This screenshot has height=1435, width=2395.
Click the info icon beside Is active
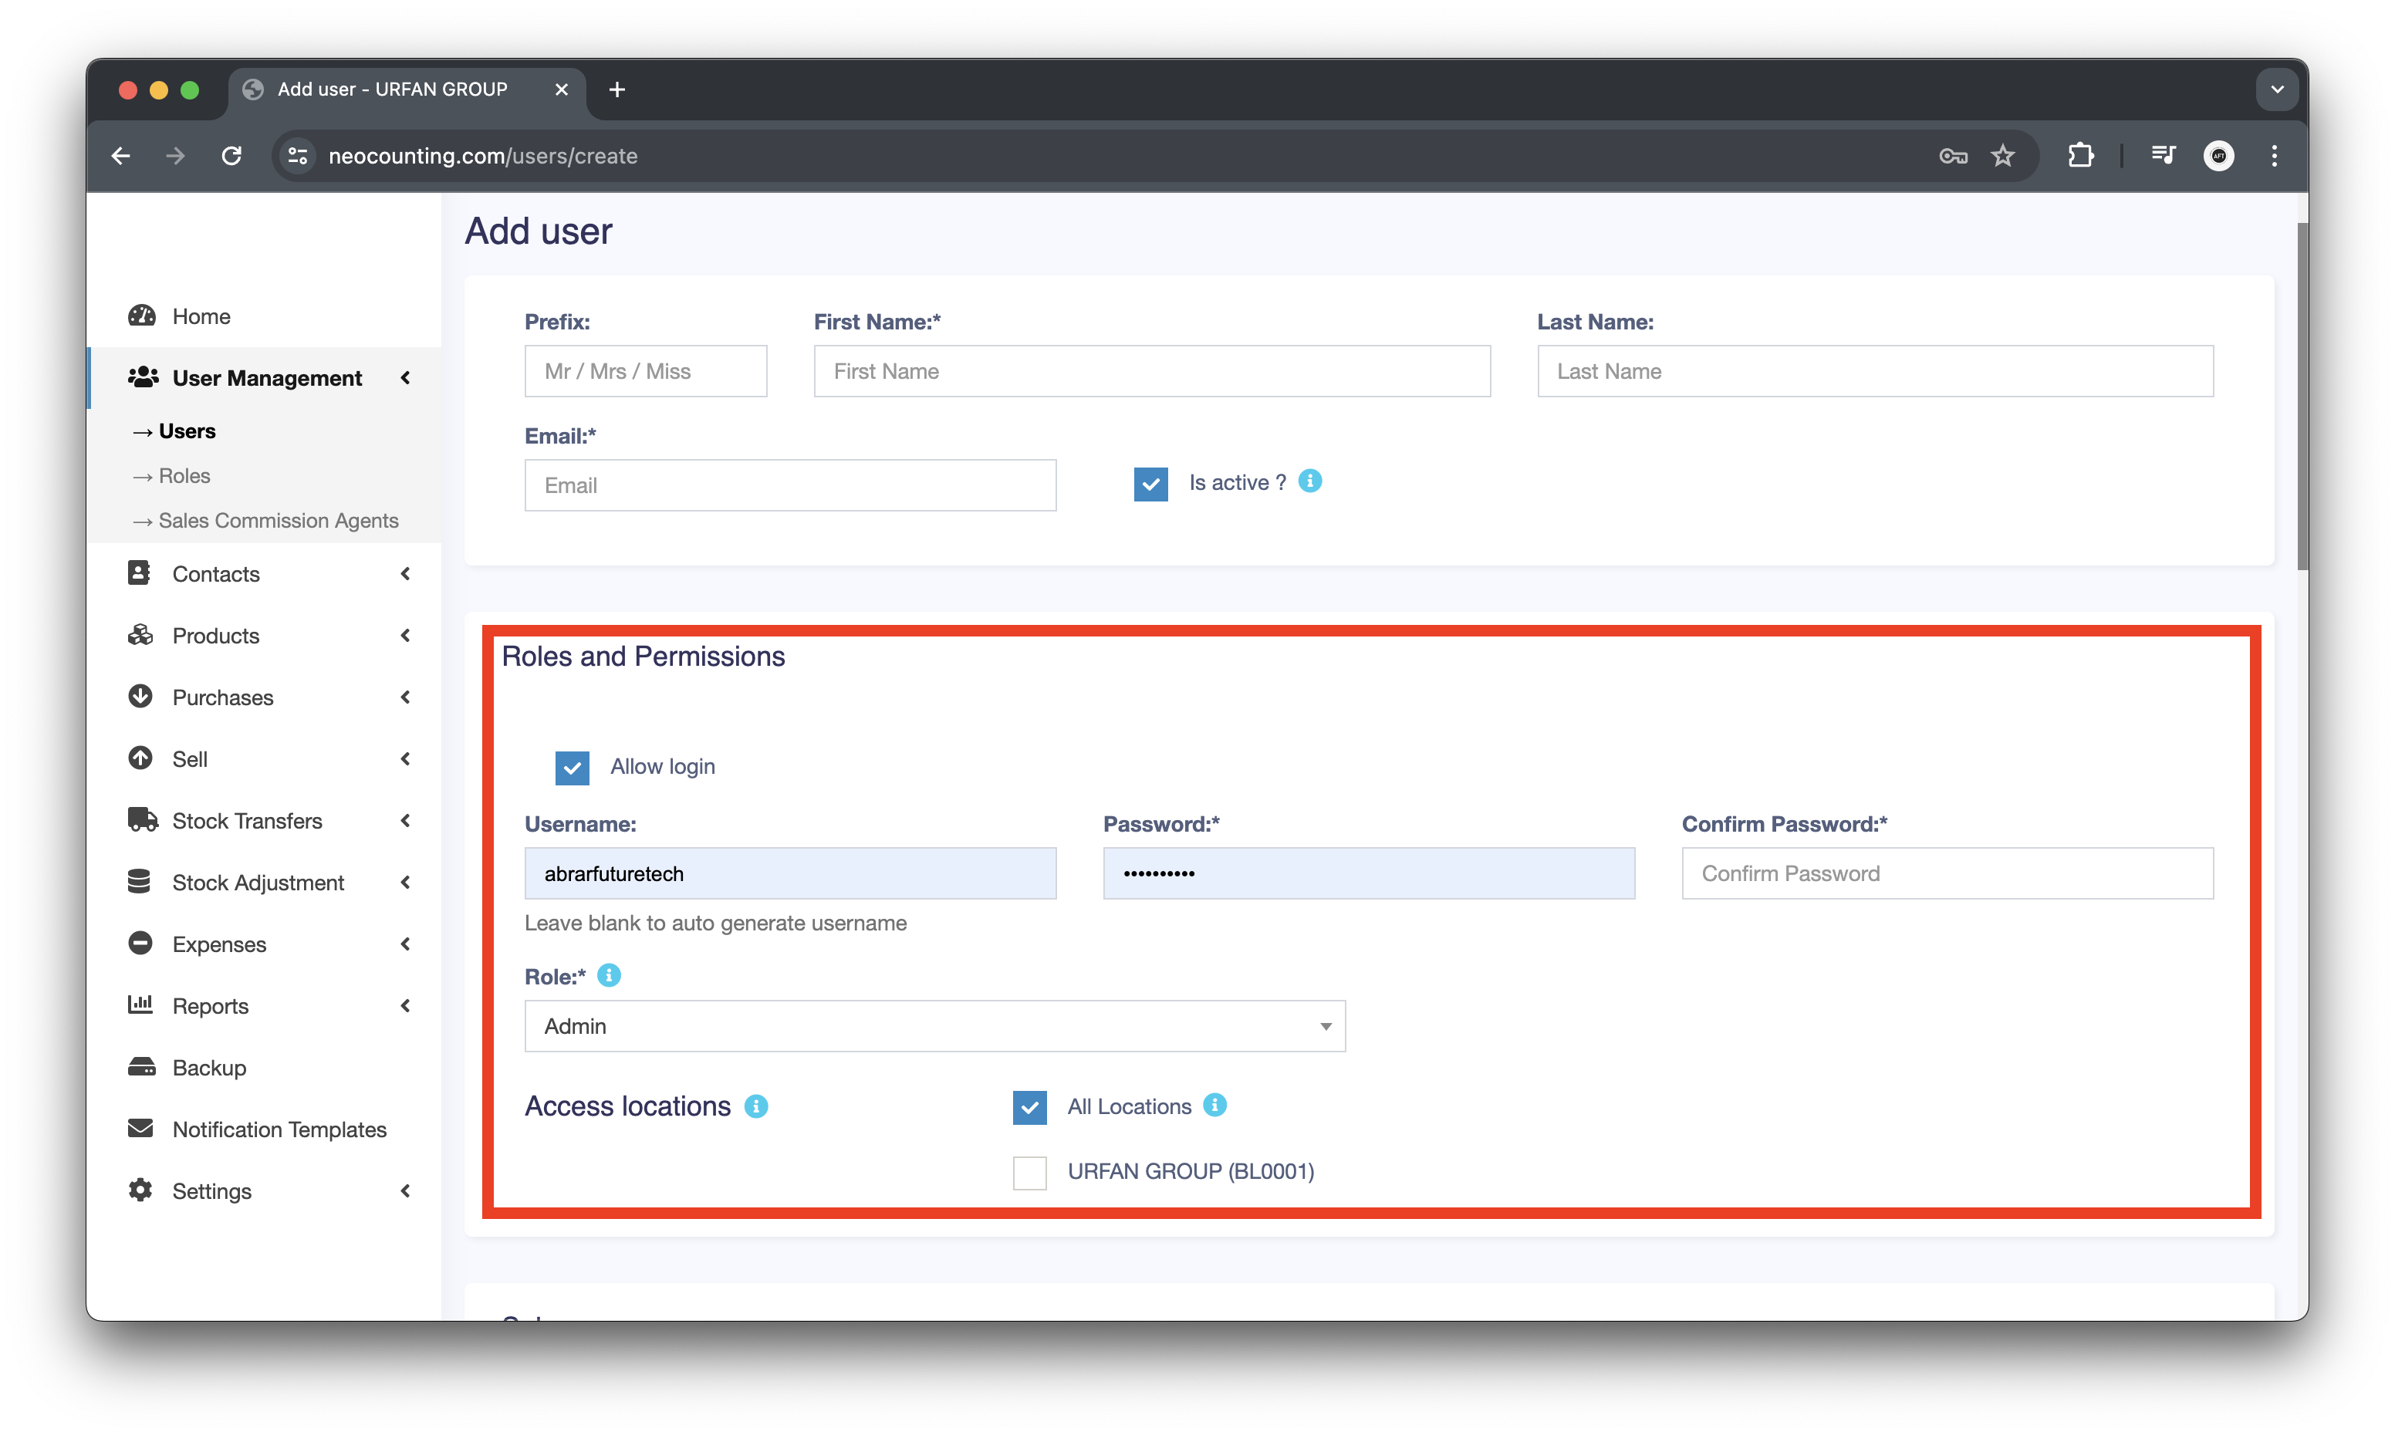1309,481
